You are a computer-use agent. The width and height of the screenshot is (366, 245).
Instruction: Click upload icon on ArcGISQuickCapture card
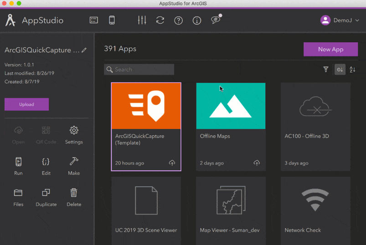172,163
